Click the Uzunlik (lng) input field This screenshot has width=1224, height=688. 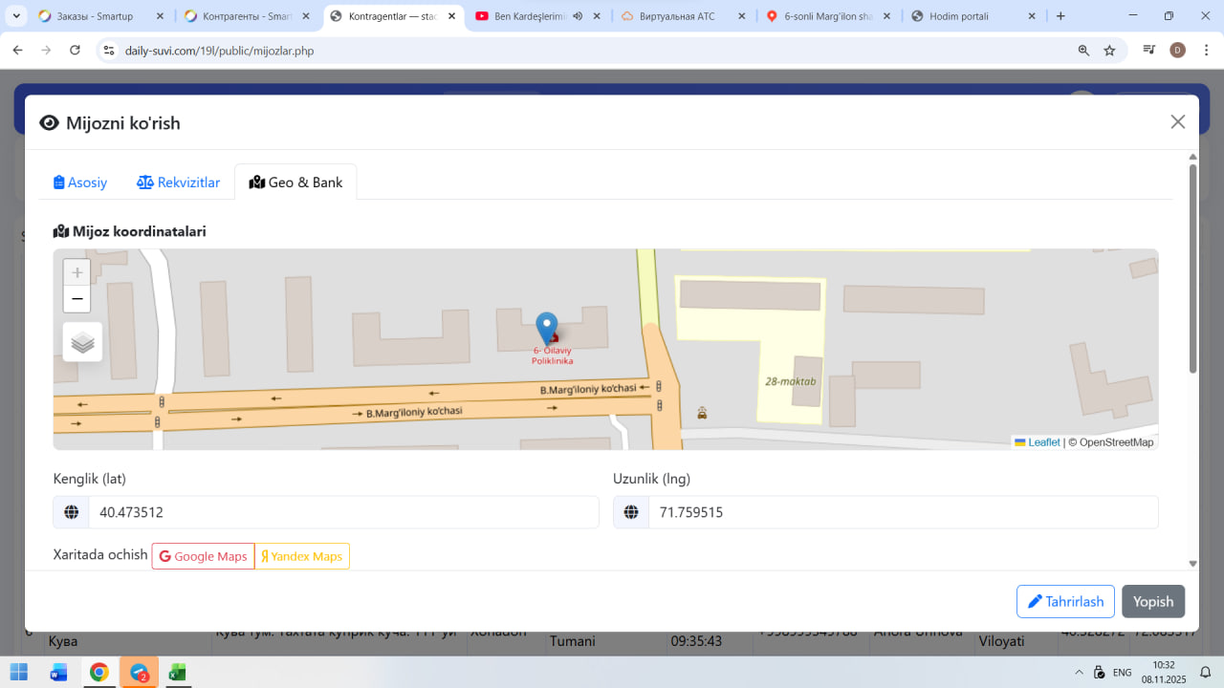[903, 512]
